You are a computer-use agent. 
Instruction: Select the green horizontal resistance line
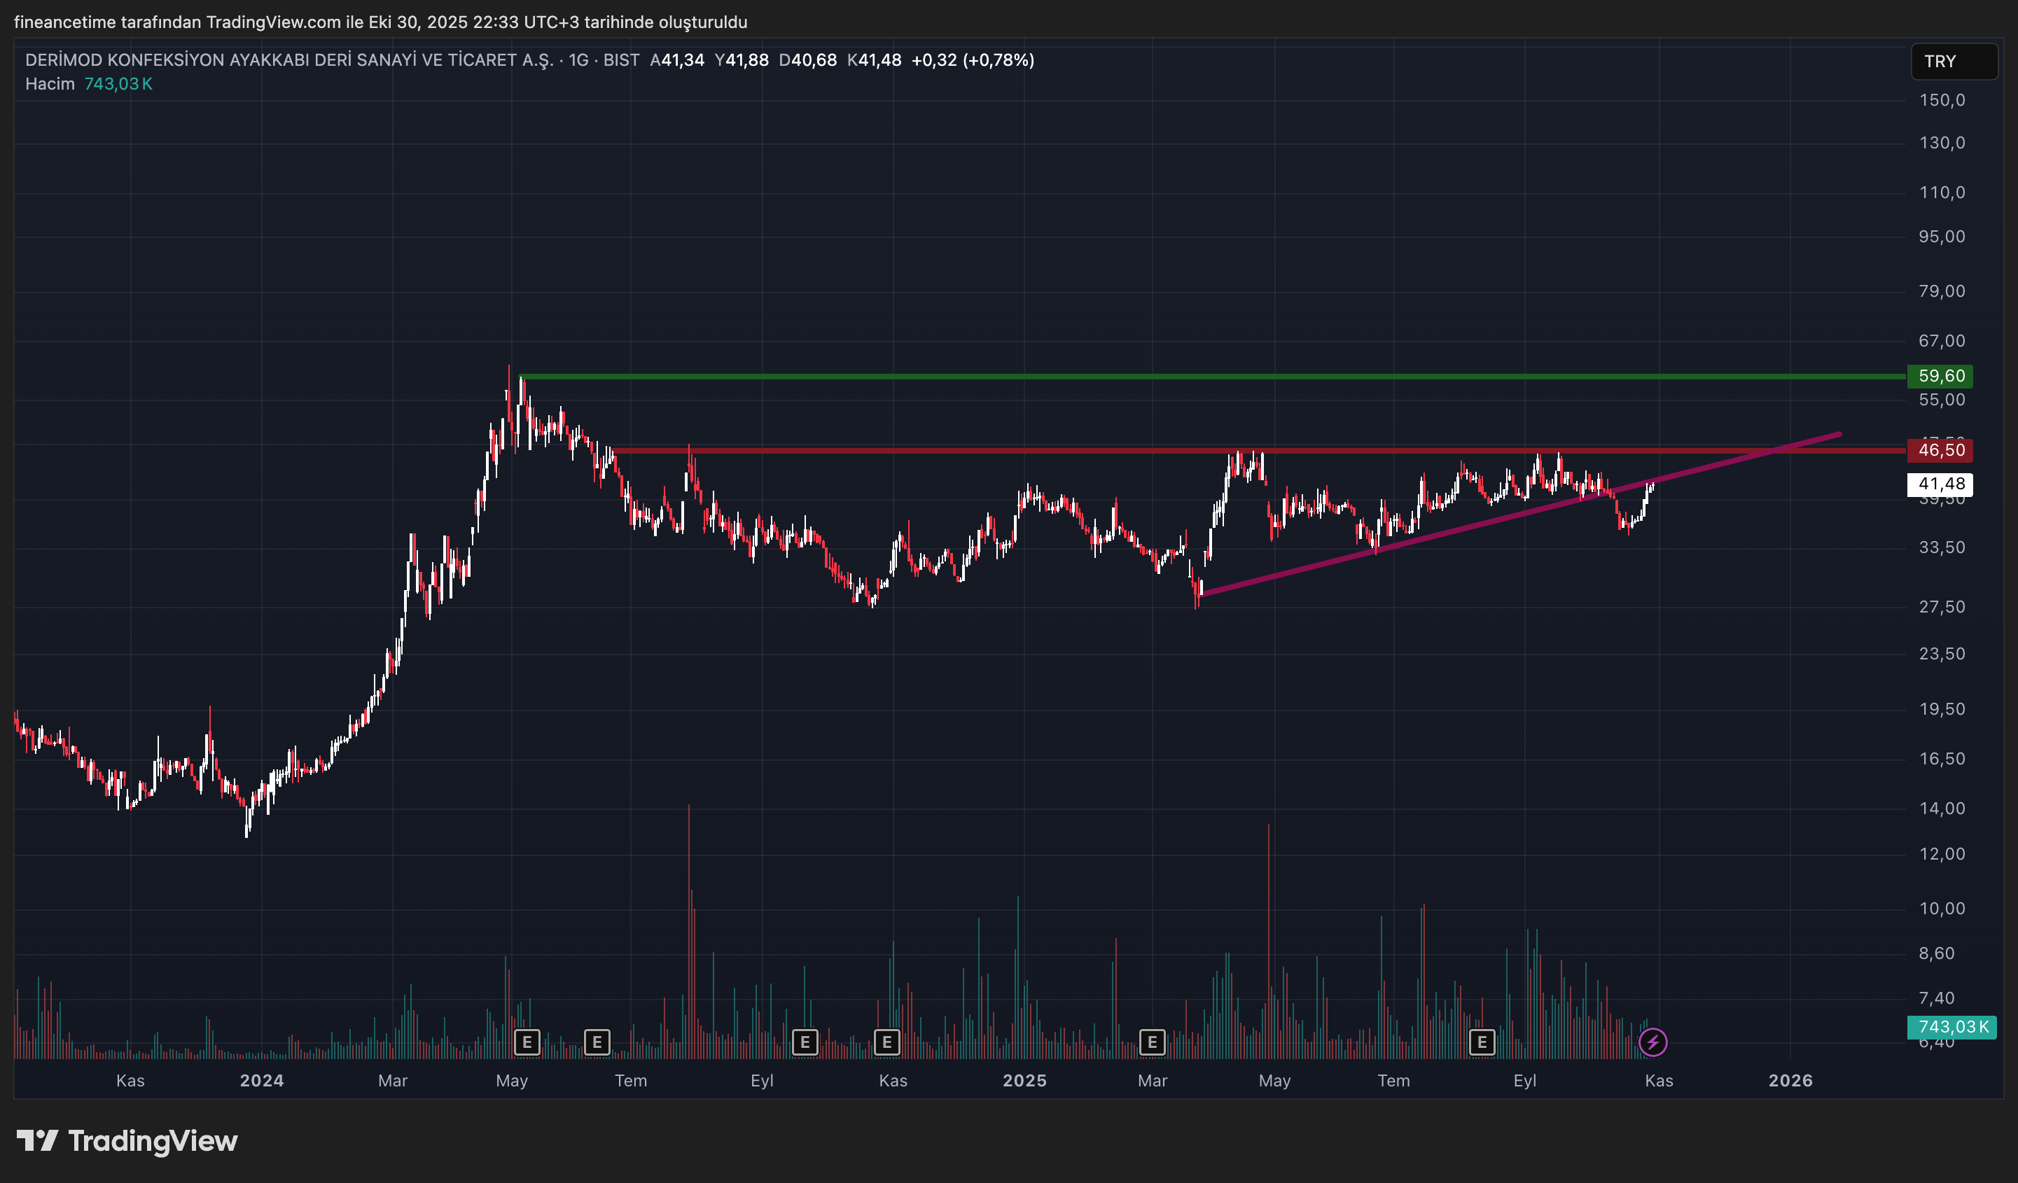1201,376
